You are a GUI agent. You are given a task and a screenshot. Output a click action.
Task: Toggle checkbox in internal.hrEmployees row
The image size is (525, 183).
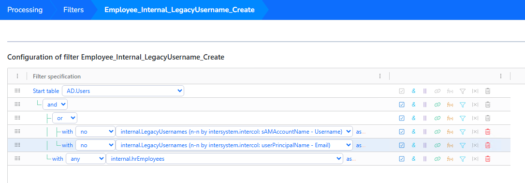tap(402, 159)
